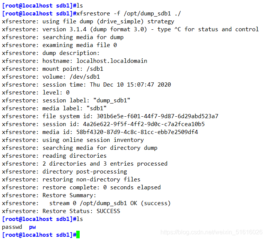The image size is (266, 239).
Task: Click the session time Thu Dec 10 line
Action: tap(86, 85)
